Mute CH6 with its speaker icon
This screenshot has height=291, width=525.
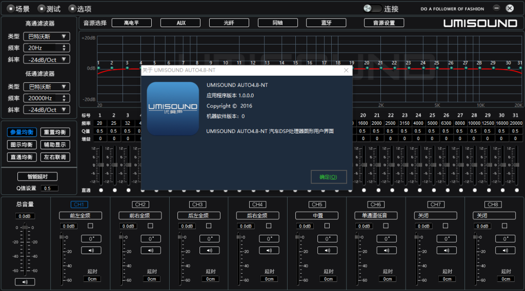[387, 250]
